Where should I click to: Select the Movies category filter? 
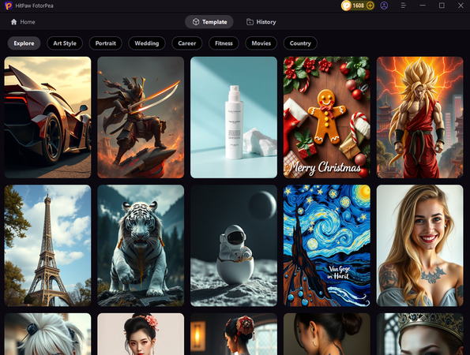click(261, 43)
